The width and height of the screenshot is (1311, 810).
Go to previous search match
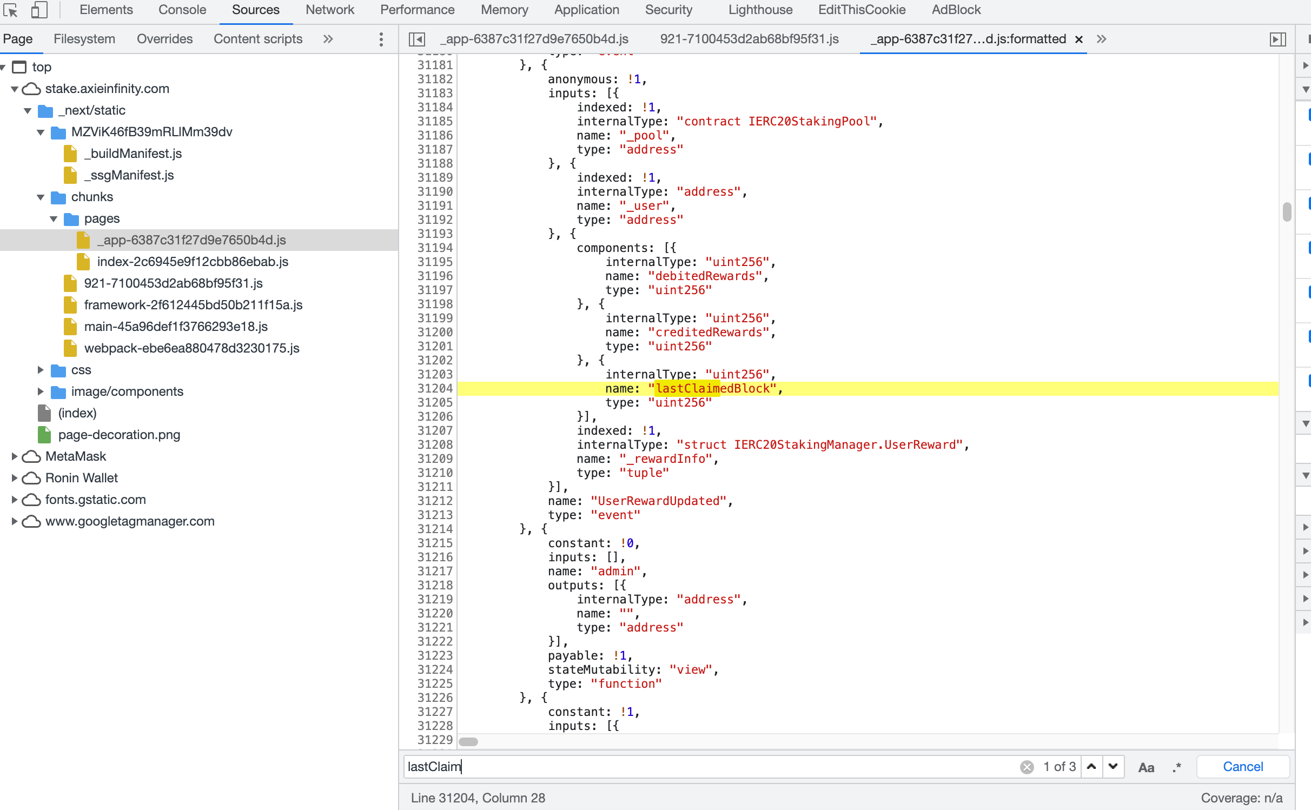click(1091, 767)
